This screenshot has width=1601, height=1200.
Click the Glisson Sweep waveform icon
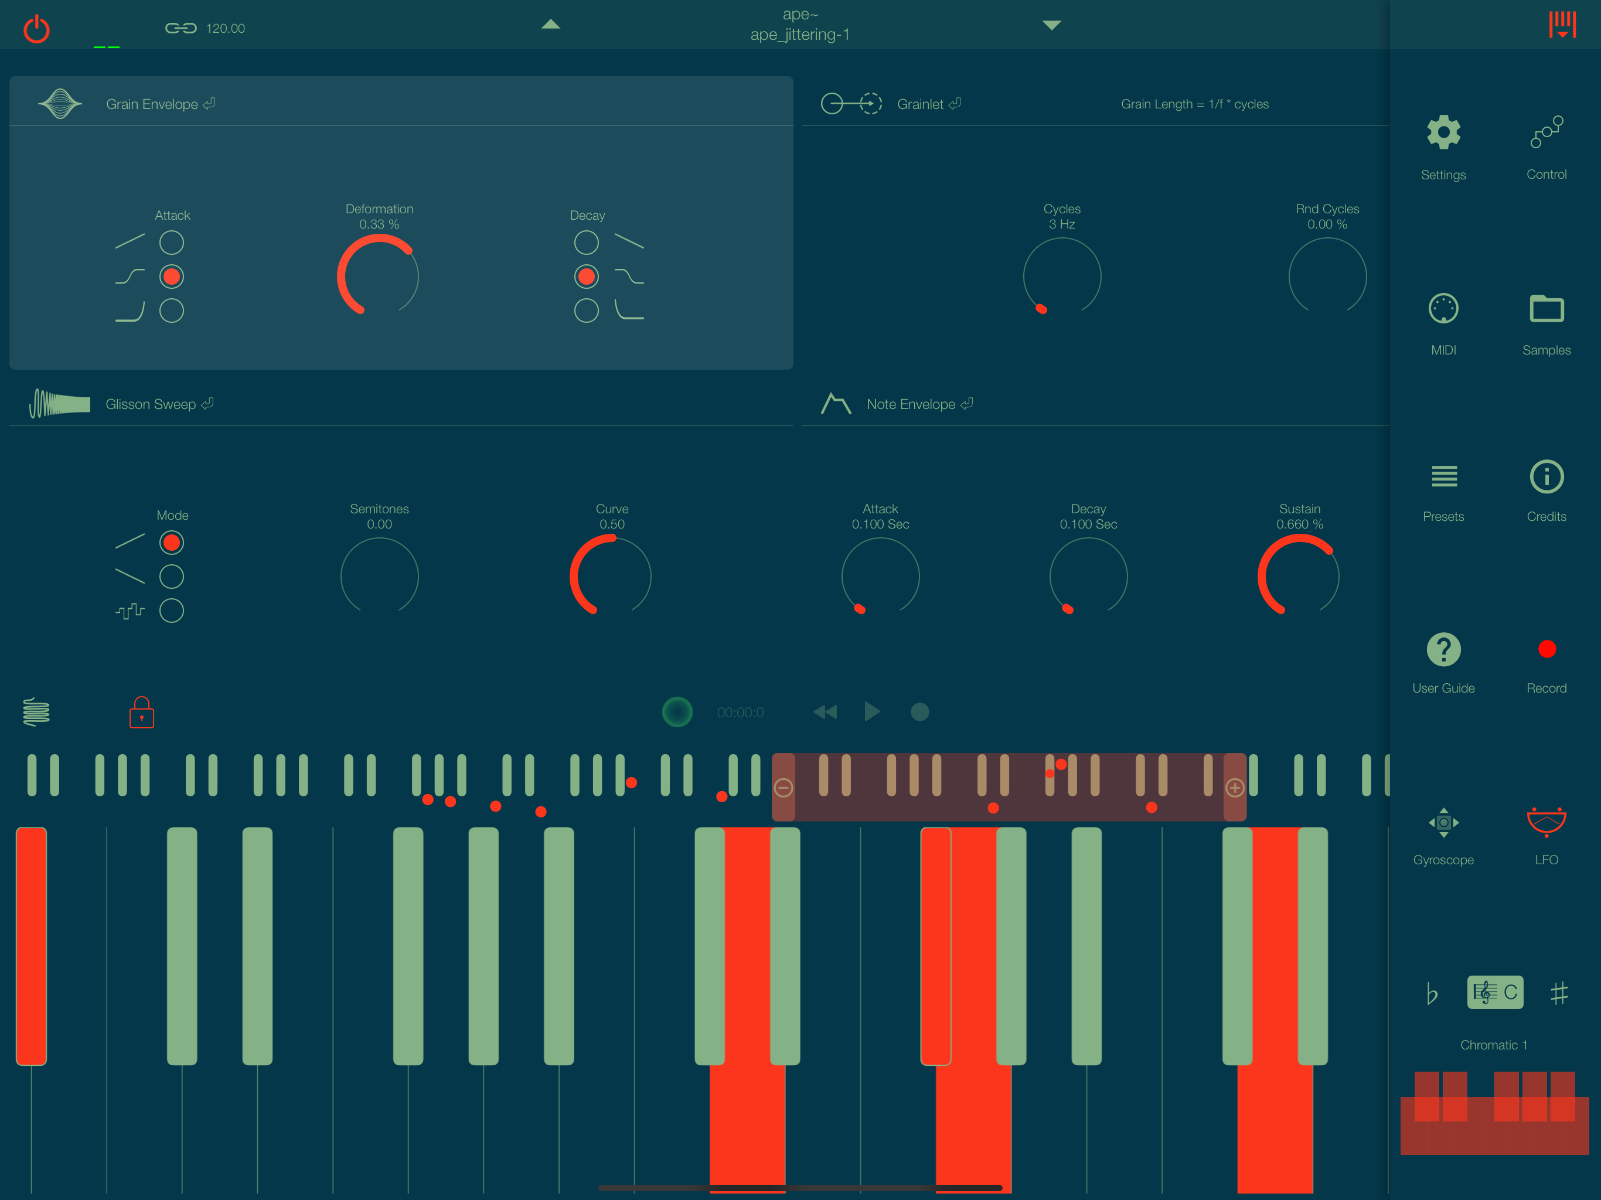coord(59,403)
